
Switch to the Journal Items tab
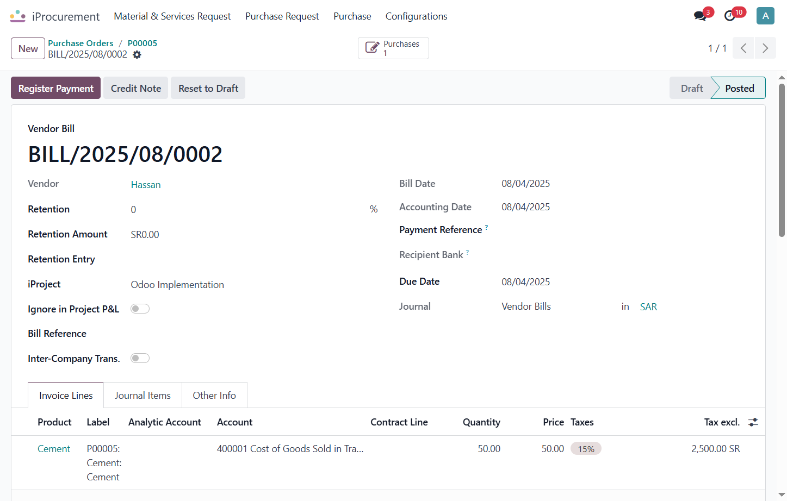142,396
